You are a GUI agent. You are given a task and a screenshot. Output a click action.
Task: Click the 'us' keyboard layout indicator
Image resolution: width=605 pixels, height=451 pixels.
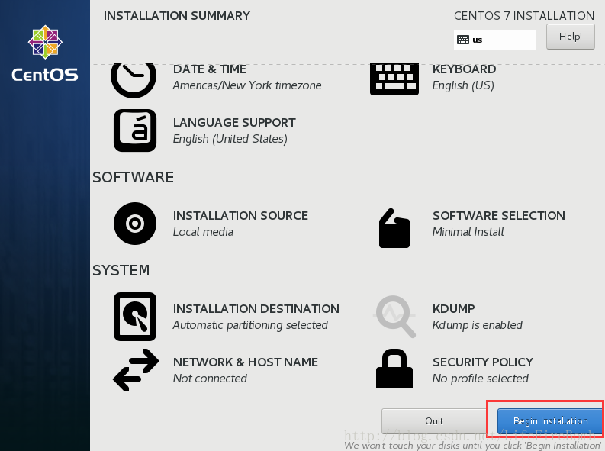(494, 40)
